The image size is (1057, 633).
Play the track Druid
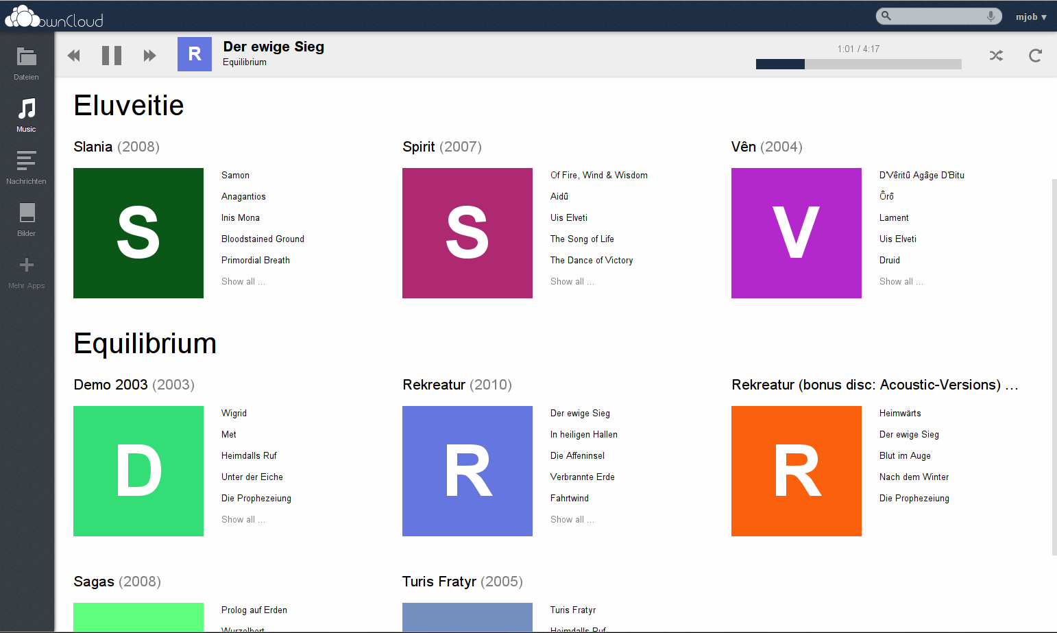pos(890,261)
